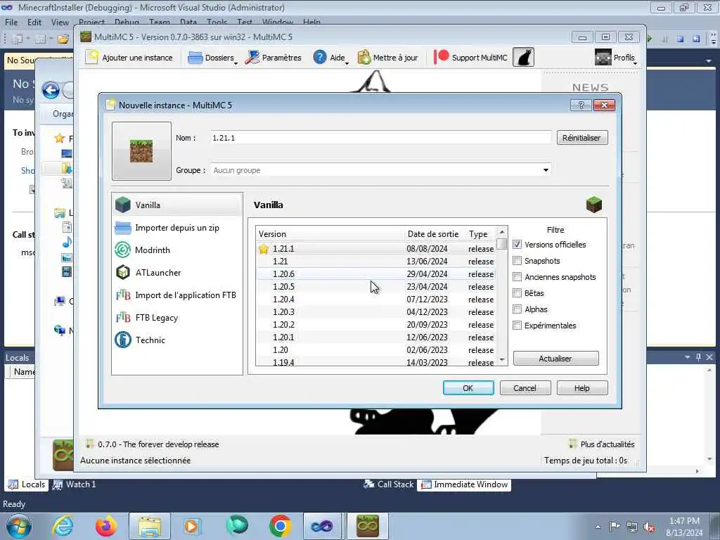Select version 1.21 released 13/06/2024
This screenshot has height=540, width=720.
pos(376,262)
